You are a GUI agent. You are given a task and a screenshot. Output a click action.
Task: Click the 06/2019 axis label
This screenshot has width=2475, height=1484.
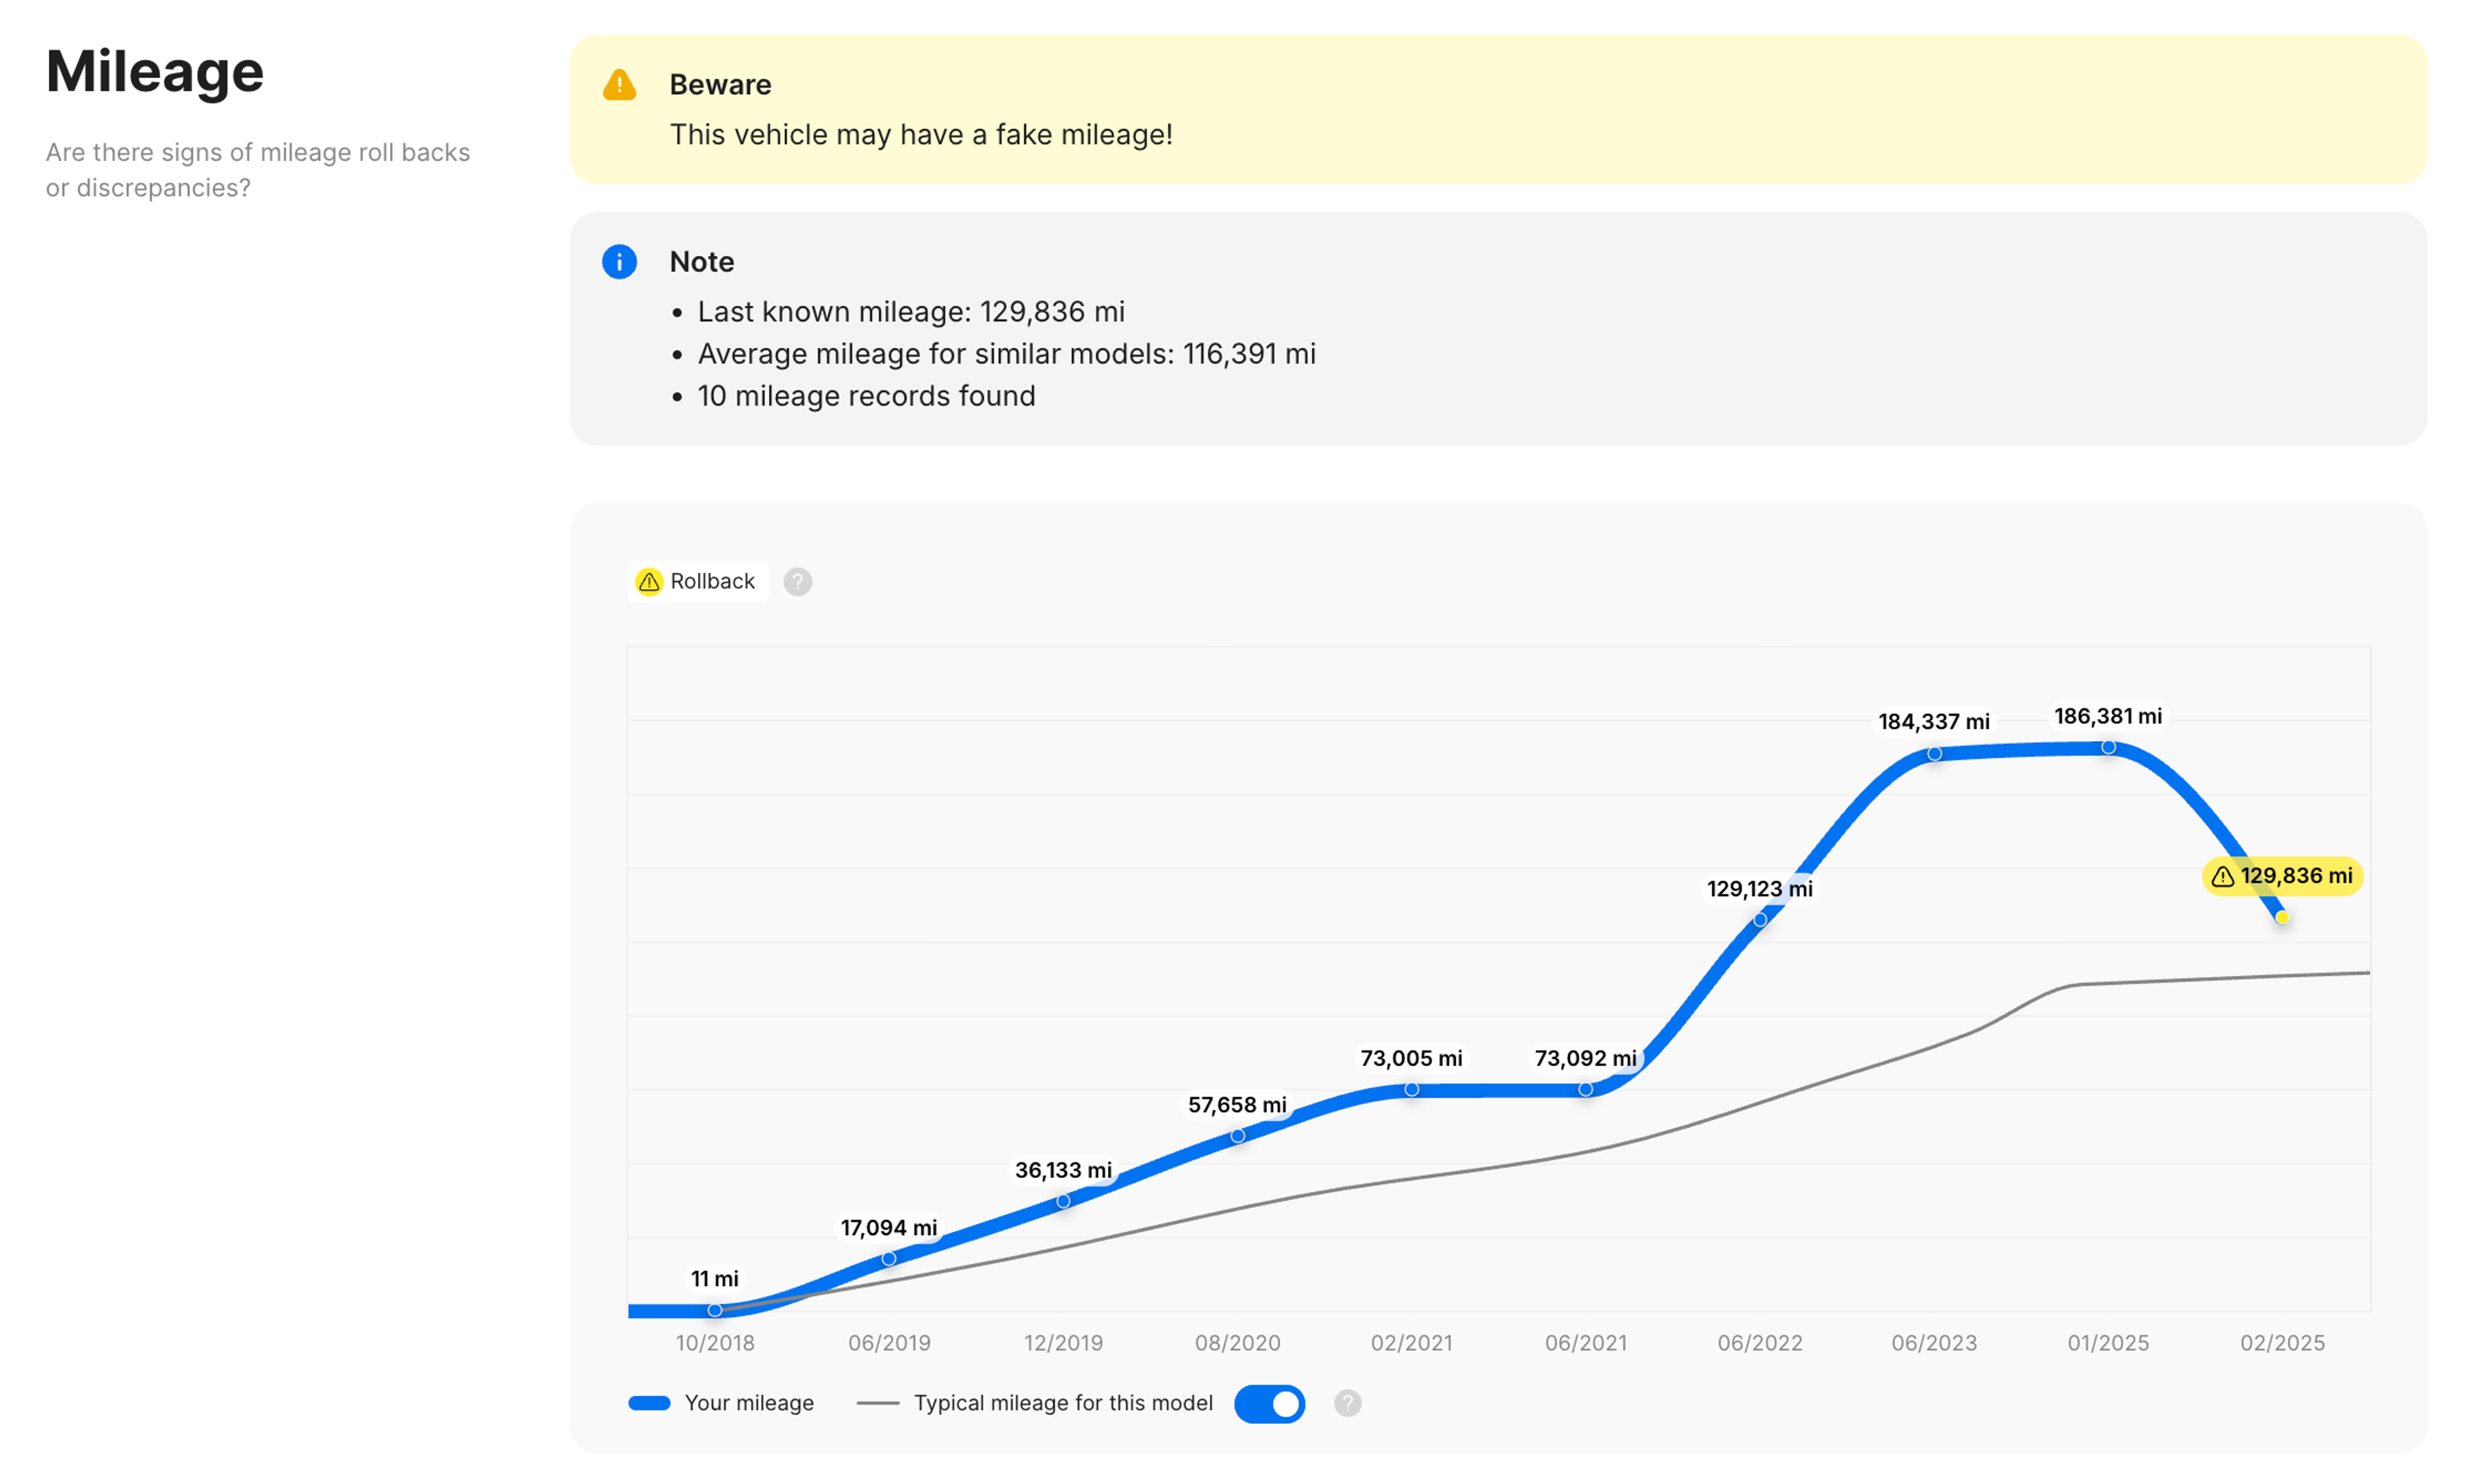point(889,1343)
